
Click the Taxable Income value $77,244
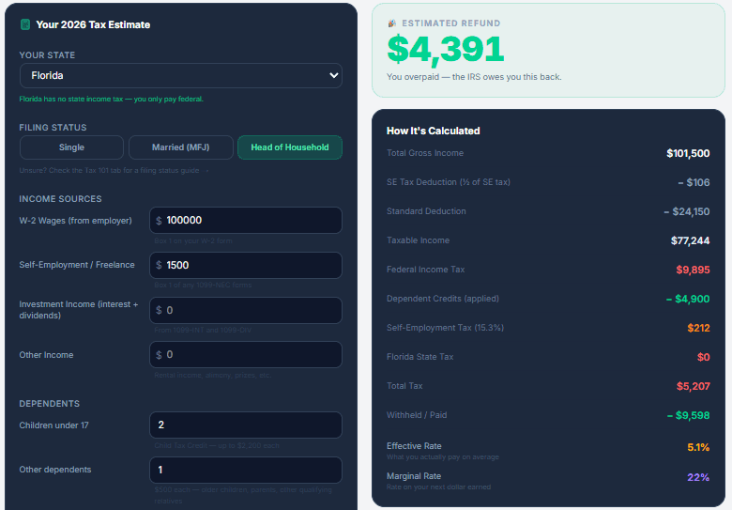(691, 240)
